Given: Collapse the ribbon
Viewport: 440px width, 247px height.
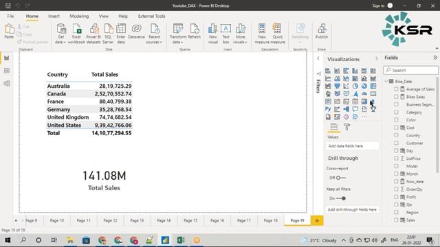Looking at the screenshot, I should pyautogui.click(x=437, y=49).
